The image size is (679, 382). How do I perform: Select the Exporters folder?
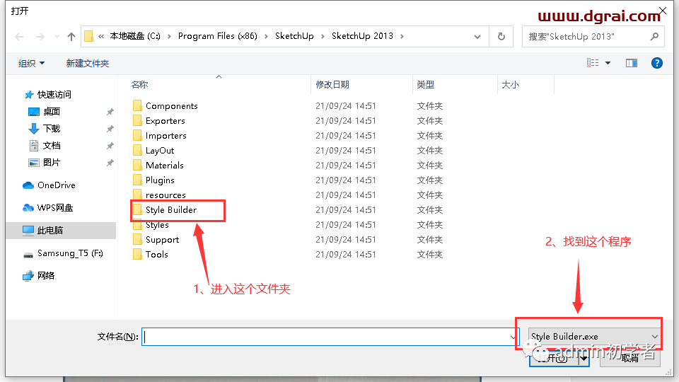pyautogui.click(x=165, y=120)
